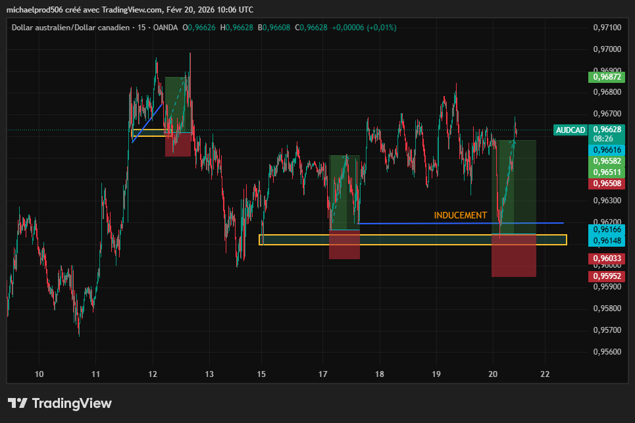
Task: Click the AUDCAD symbol tag on the price axis
Action: [571, 130]
